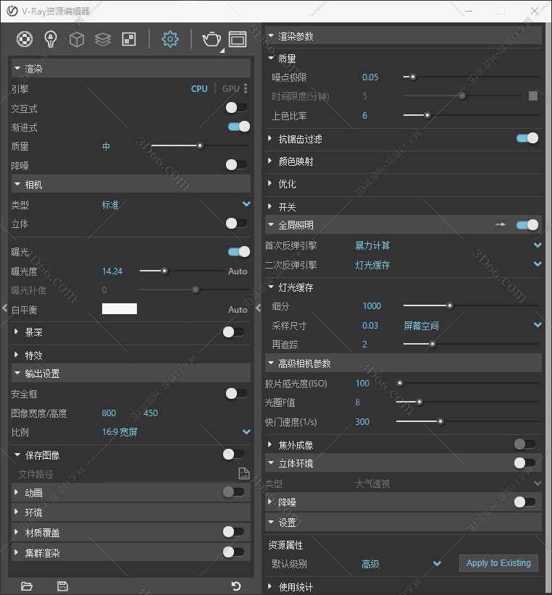The height and width of the screenshot is (595, 552).
Task: Select the CPU engine option
Action: [199, 88]
